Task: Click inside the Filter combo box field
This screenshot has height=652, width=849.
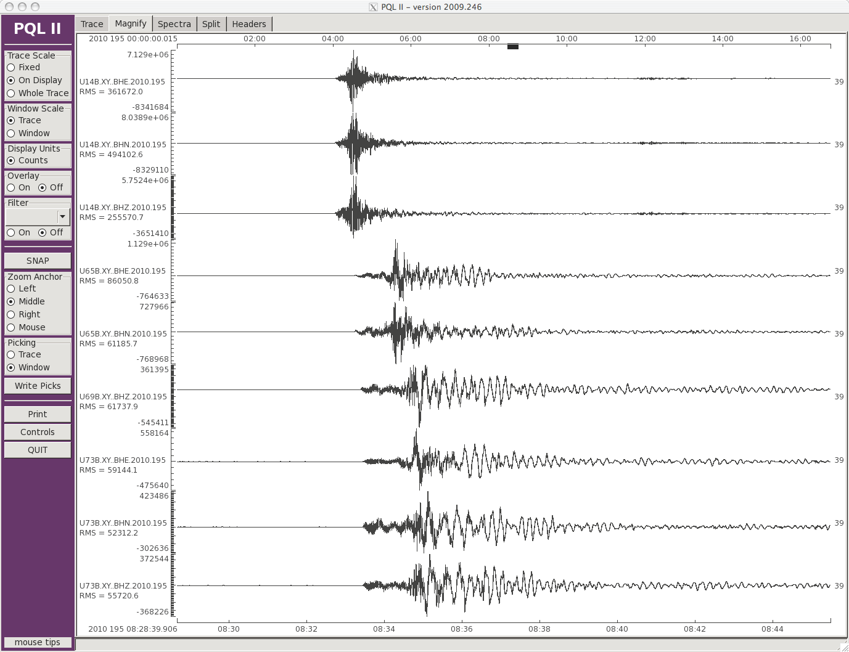Action: 31,217
